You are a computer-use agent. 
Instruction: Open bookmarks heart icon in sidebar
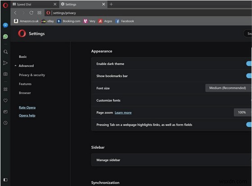pyautogui.click(x=5, y=100)
